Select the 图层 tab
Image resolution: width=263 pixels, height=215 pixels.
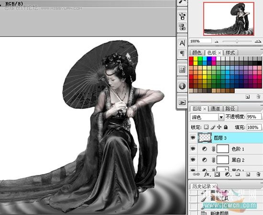(x=197, y=108)
